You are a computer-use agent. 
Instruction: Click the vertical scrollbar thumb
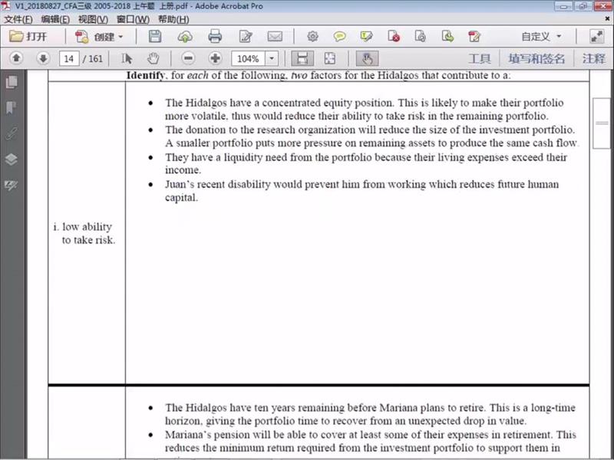pos(602,123)
